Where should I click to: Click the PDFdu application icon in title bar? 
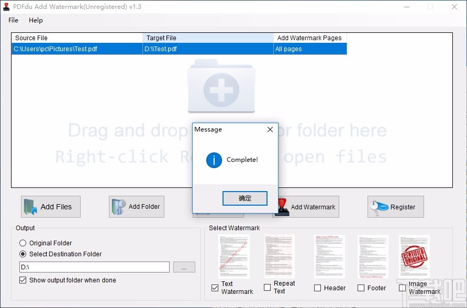coord(7,6)
